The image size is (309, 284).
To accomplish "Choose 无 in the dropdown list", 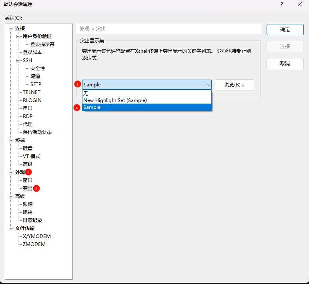I will pos(147,93).
